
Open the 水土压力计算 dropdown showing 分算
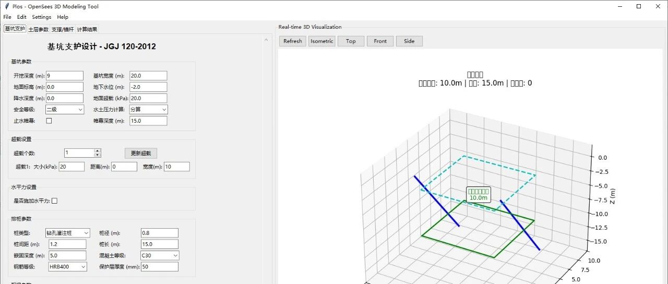[148, 110]
